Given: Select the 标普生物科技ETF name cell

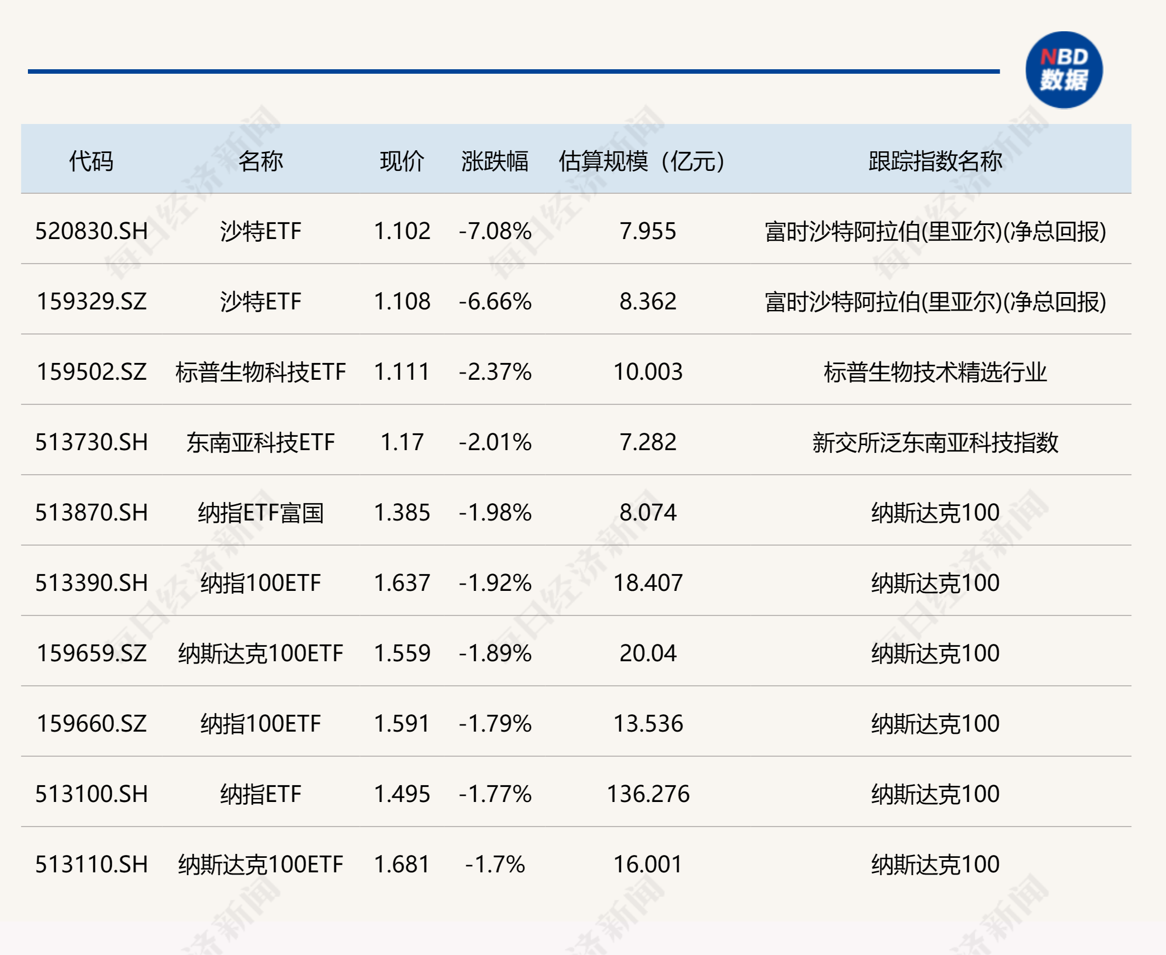Looking at the screenshot, I should click(x=261, y=372).
